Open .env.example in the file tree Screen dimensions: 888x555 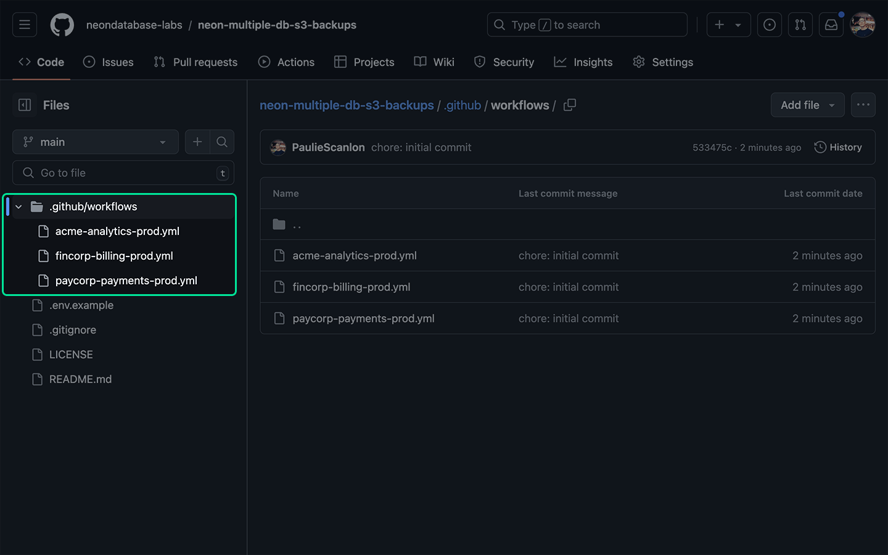click(81, 305)
